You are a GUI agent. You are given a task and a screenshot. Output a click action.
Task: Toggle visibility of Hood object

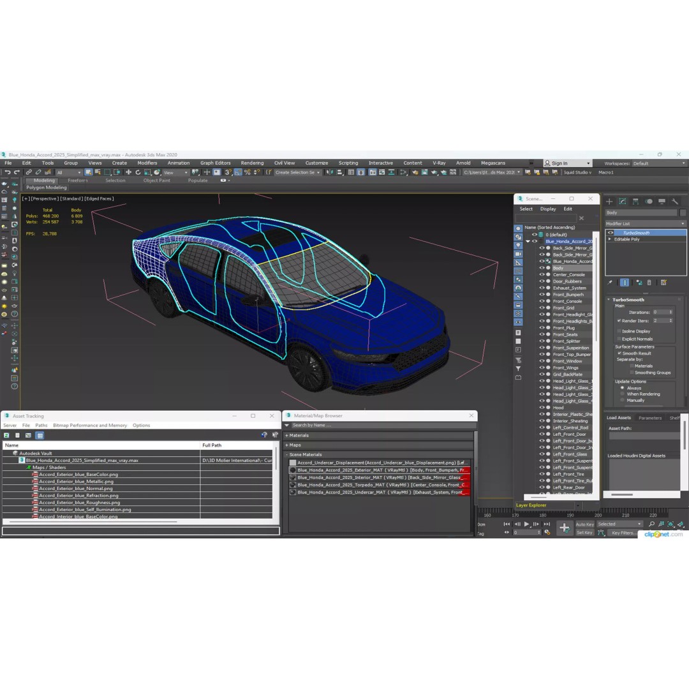pos(542,408)
